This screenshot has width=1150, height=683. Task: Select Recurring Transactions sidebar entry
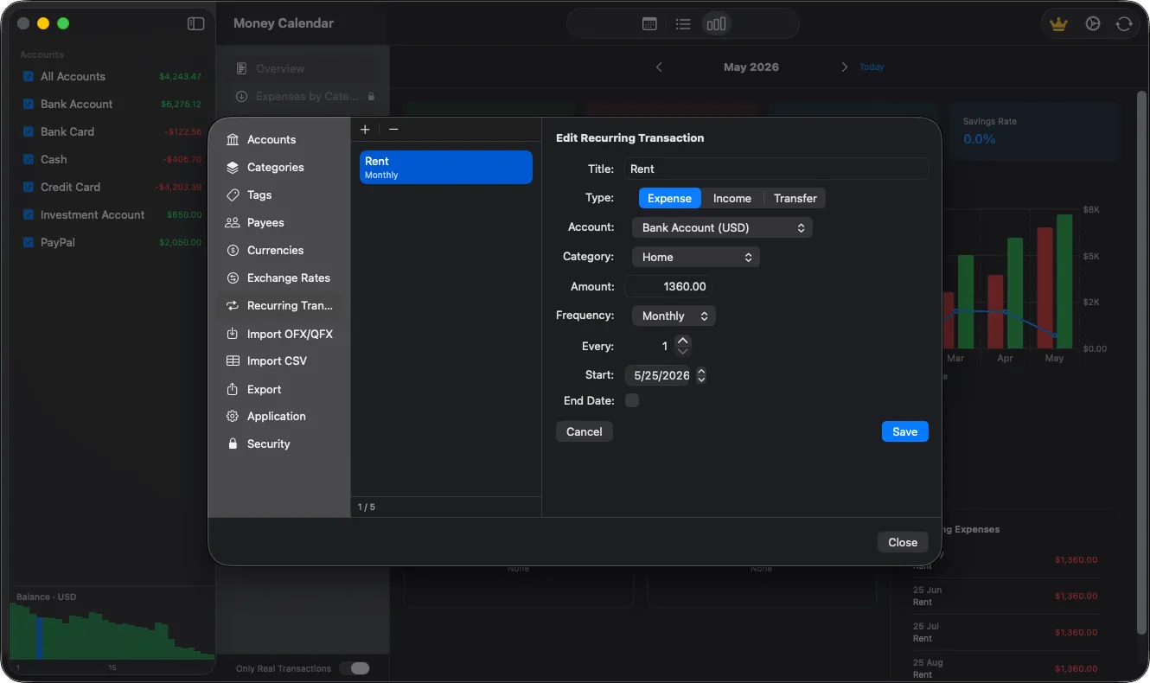(278, 305)
